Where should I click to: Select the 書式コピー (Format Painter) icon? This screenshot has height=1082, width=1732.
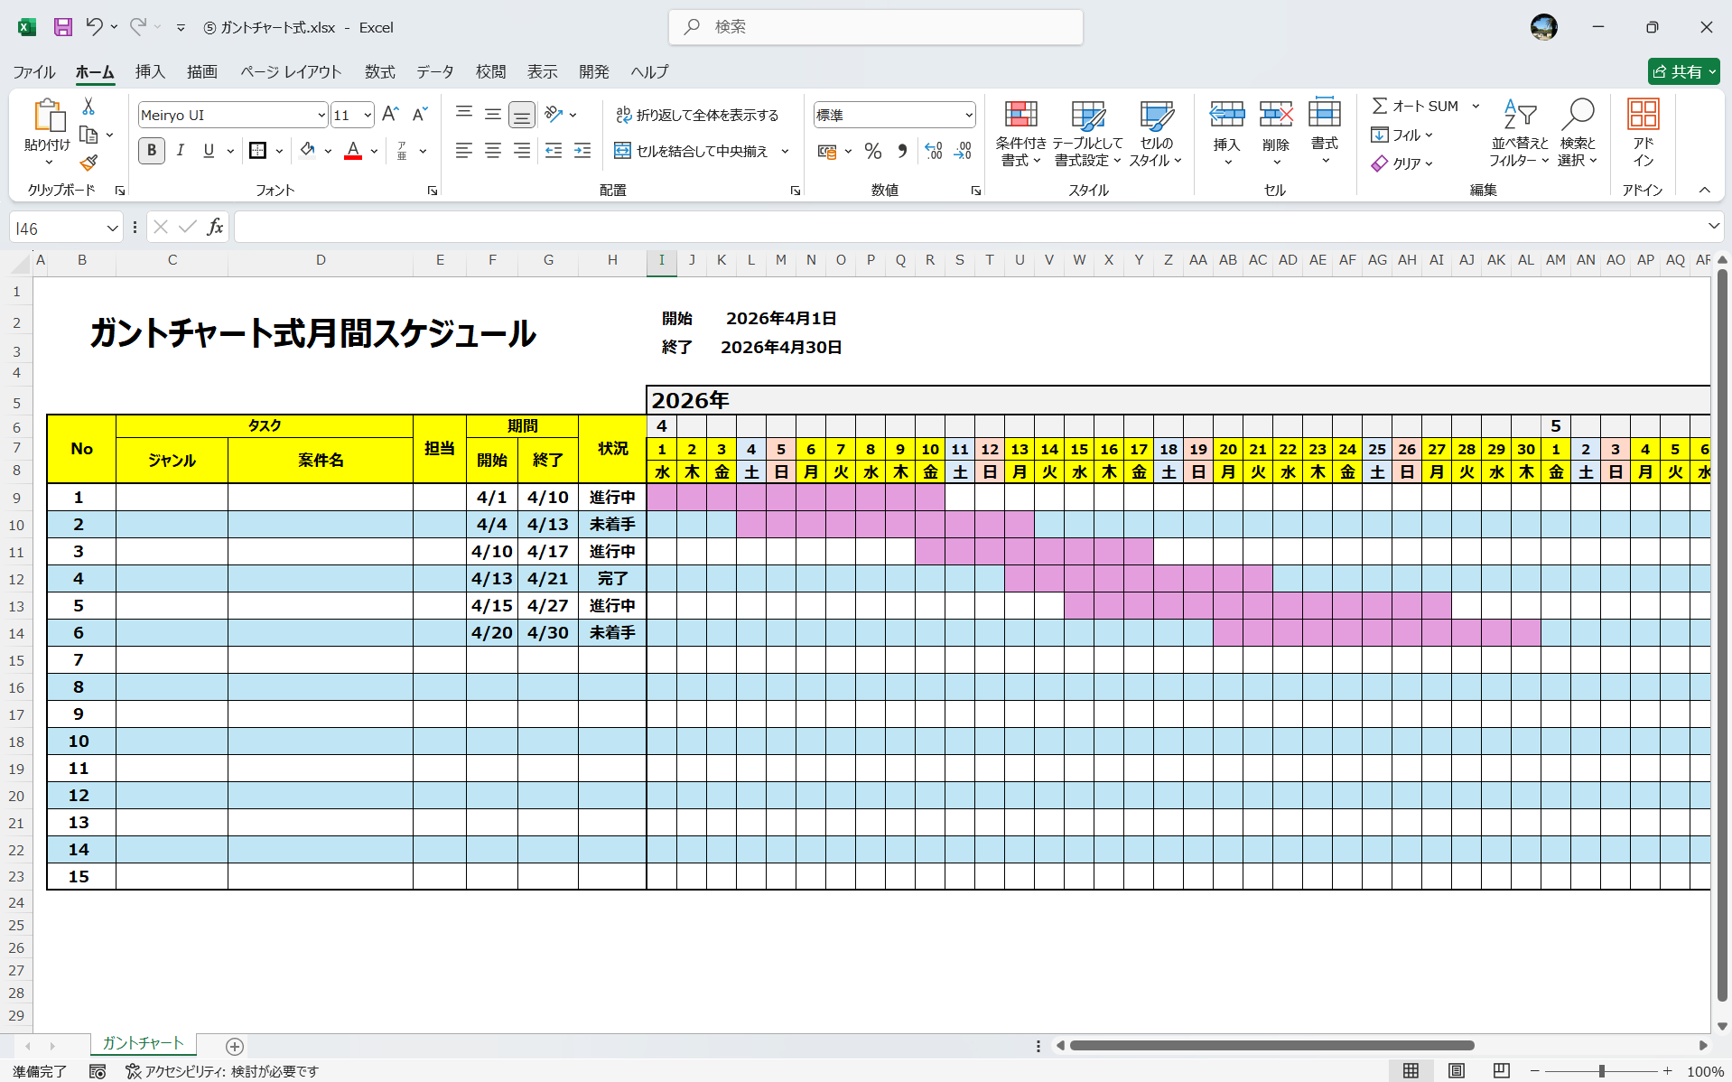tap(88, 163)
